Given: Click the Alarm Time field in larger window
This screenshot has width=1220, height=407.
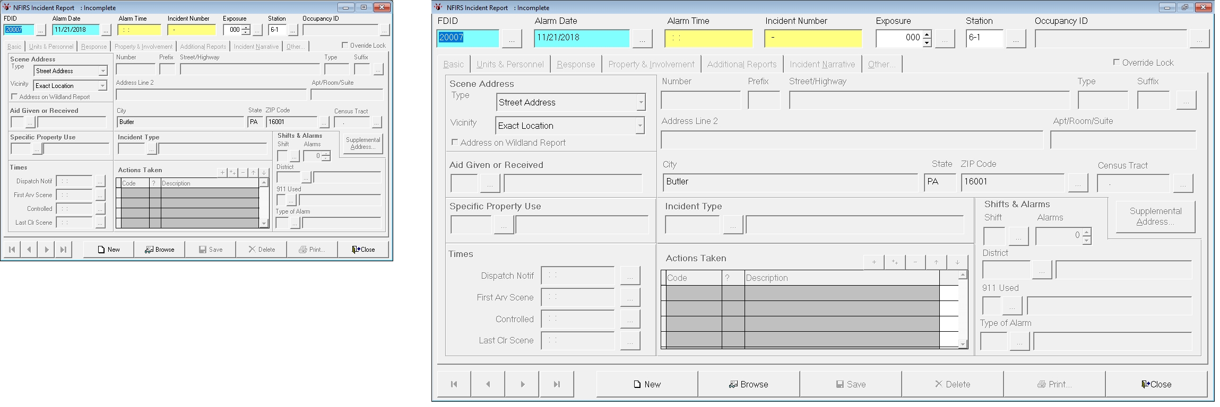Looking at the screenshot, I should 708,38.
